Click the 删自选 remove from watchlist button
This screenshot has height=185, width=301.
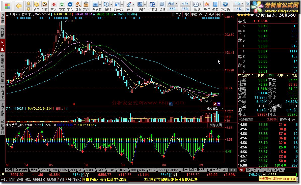177,15
